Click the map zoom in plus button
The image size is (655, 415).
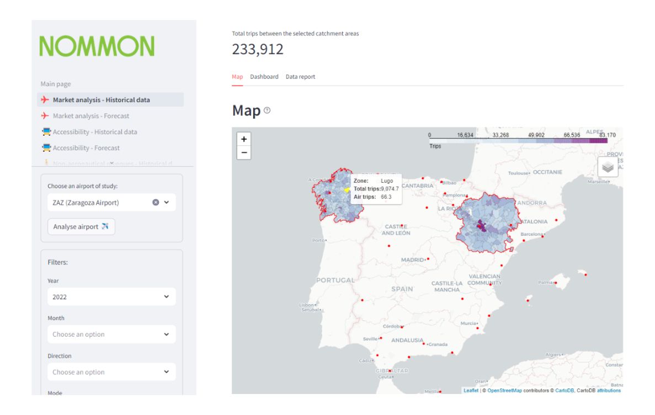(x=244, y=140)
